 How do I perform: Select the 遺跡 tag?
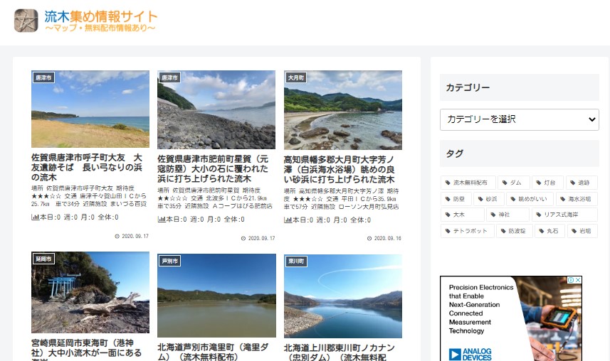coord(582,183)
